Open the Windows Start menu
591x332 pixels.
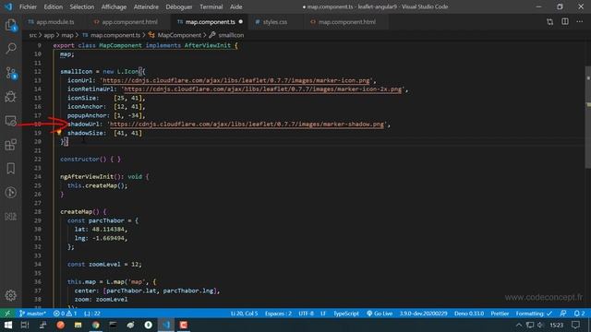[x=8, y=325]
